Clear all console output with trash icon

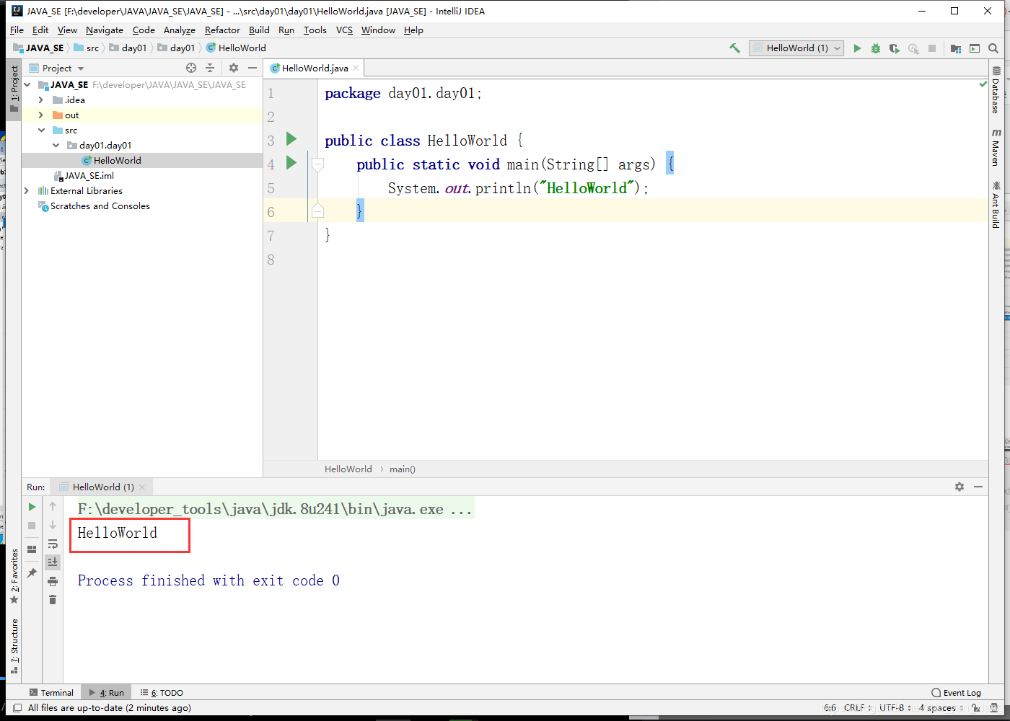tap(53, 600)
